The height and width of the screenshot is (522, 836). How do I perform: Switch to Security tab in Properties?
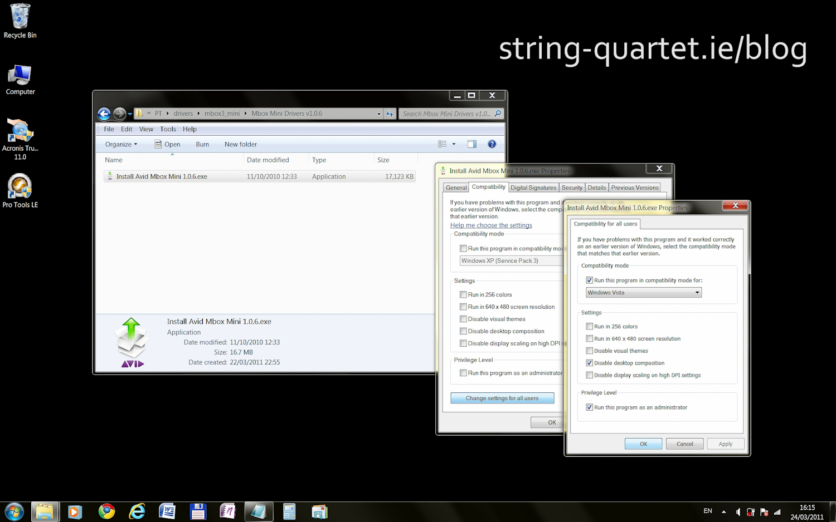point(572,188)
